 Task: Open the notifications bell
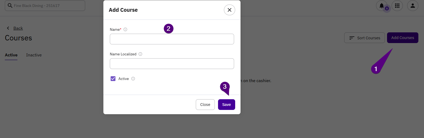click(x=382, y=6)
